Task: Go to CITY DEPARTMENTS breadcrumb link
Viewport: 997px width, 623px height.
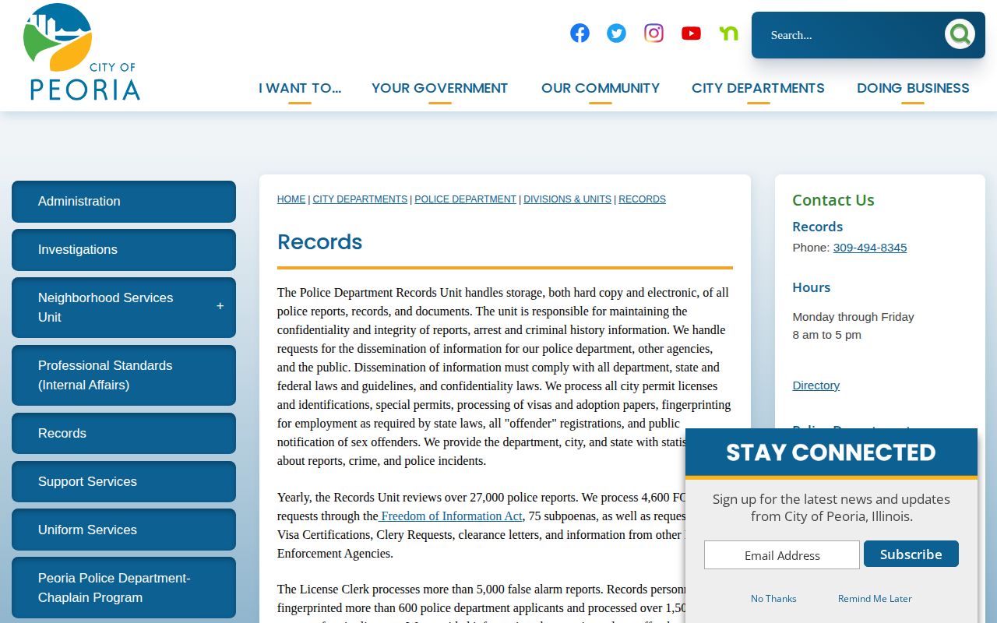Action: pyautogui.click(x=360, y=199)
